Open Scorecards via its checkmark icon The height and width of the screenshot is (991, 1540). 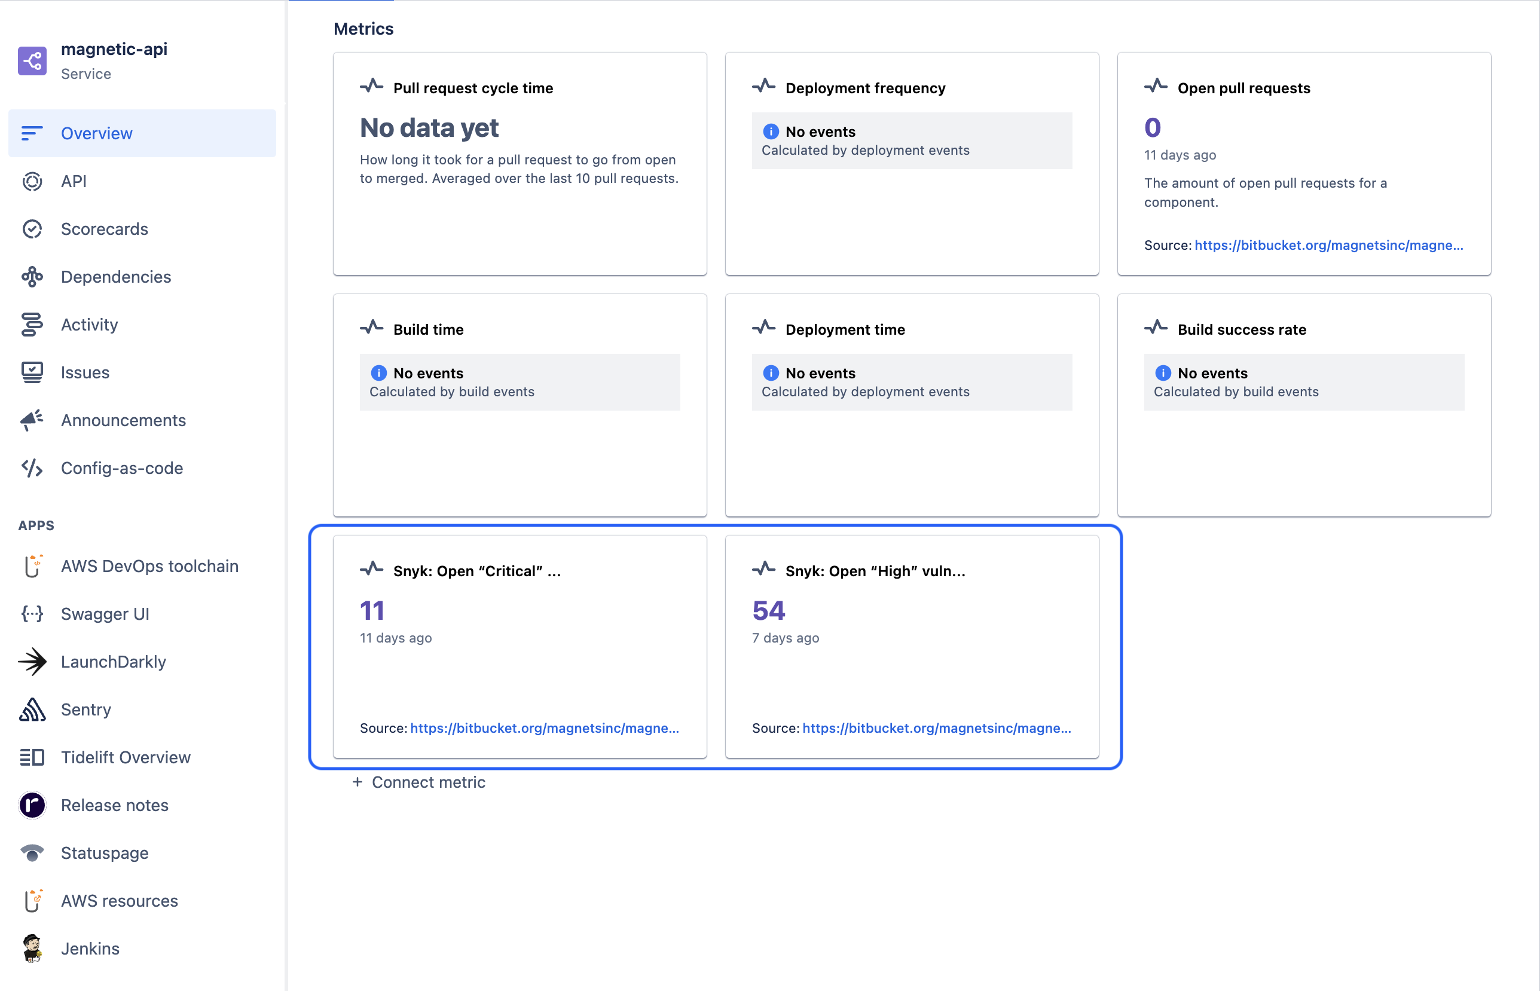pyautogui.click(x=32, y=228)
